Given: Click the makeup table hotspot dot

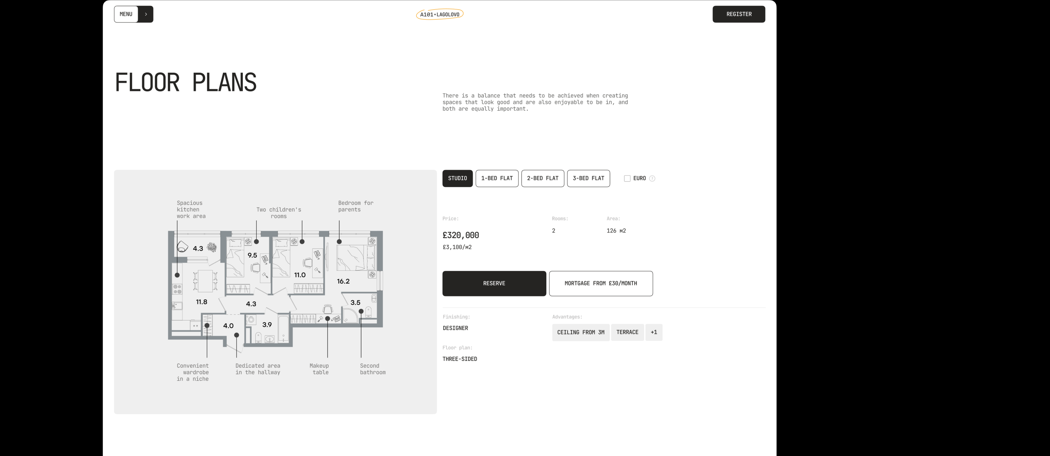Looking at the screenshot, I should [x=327, y=319].
